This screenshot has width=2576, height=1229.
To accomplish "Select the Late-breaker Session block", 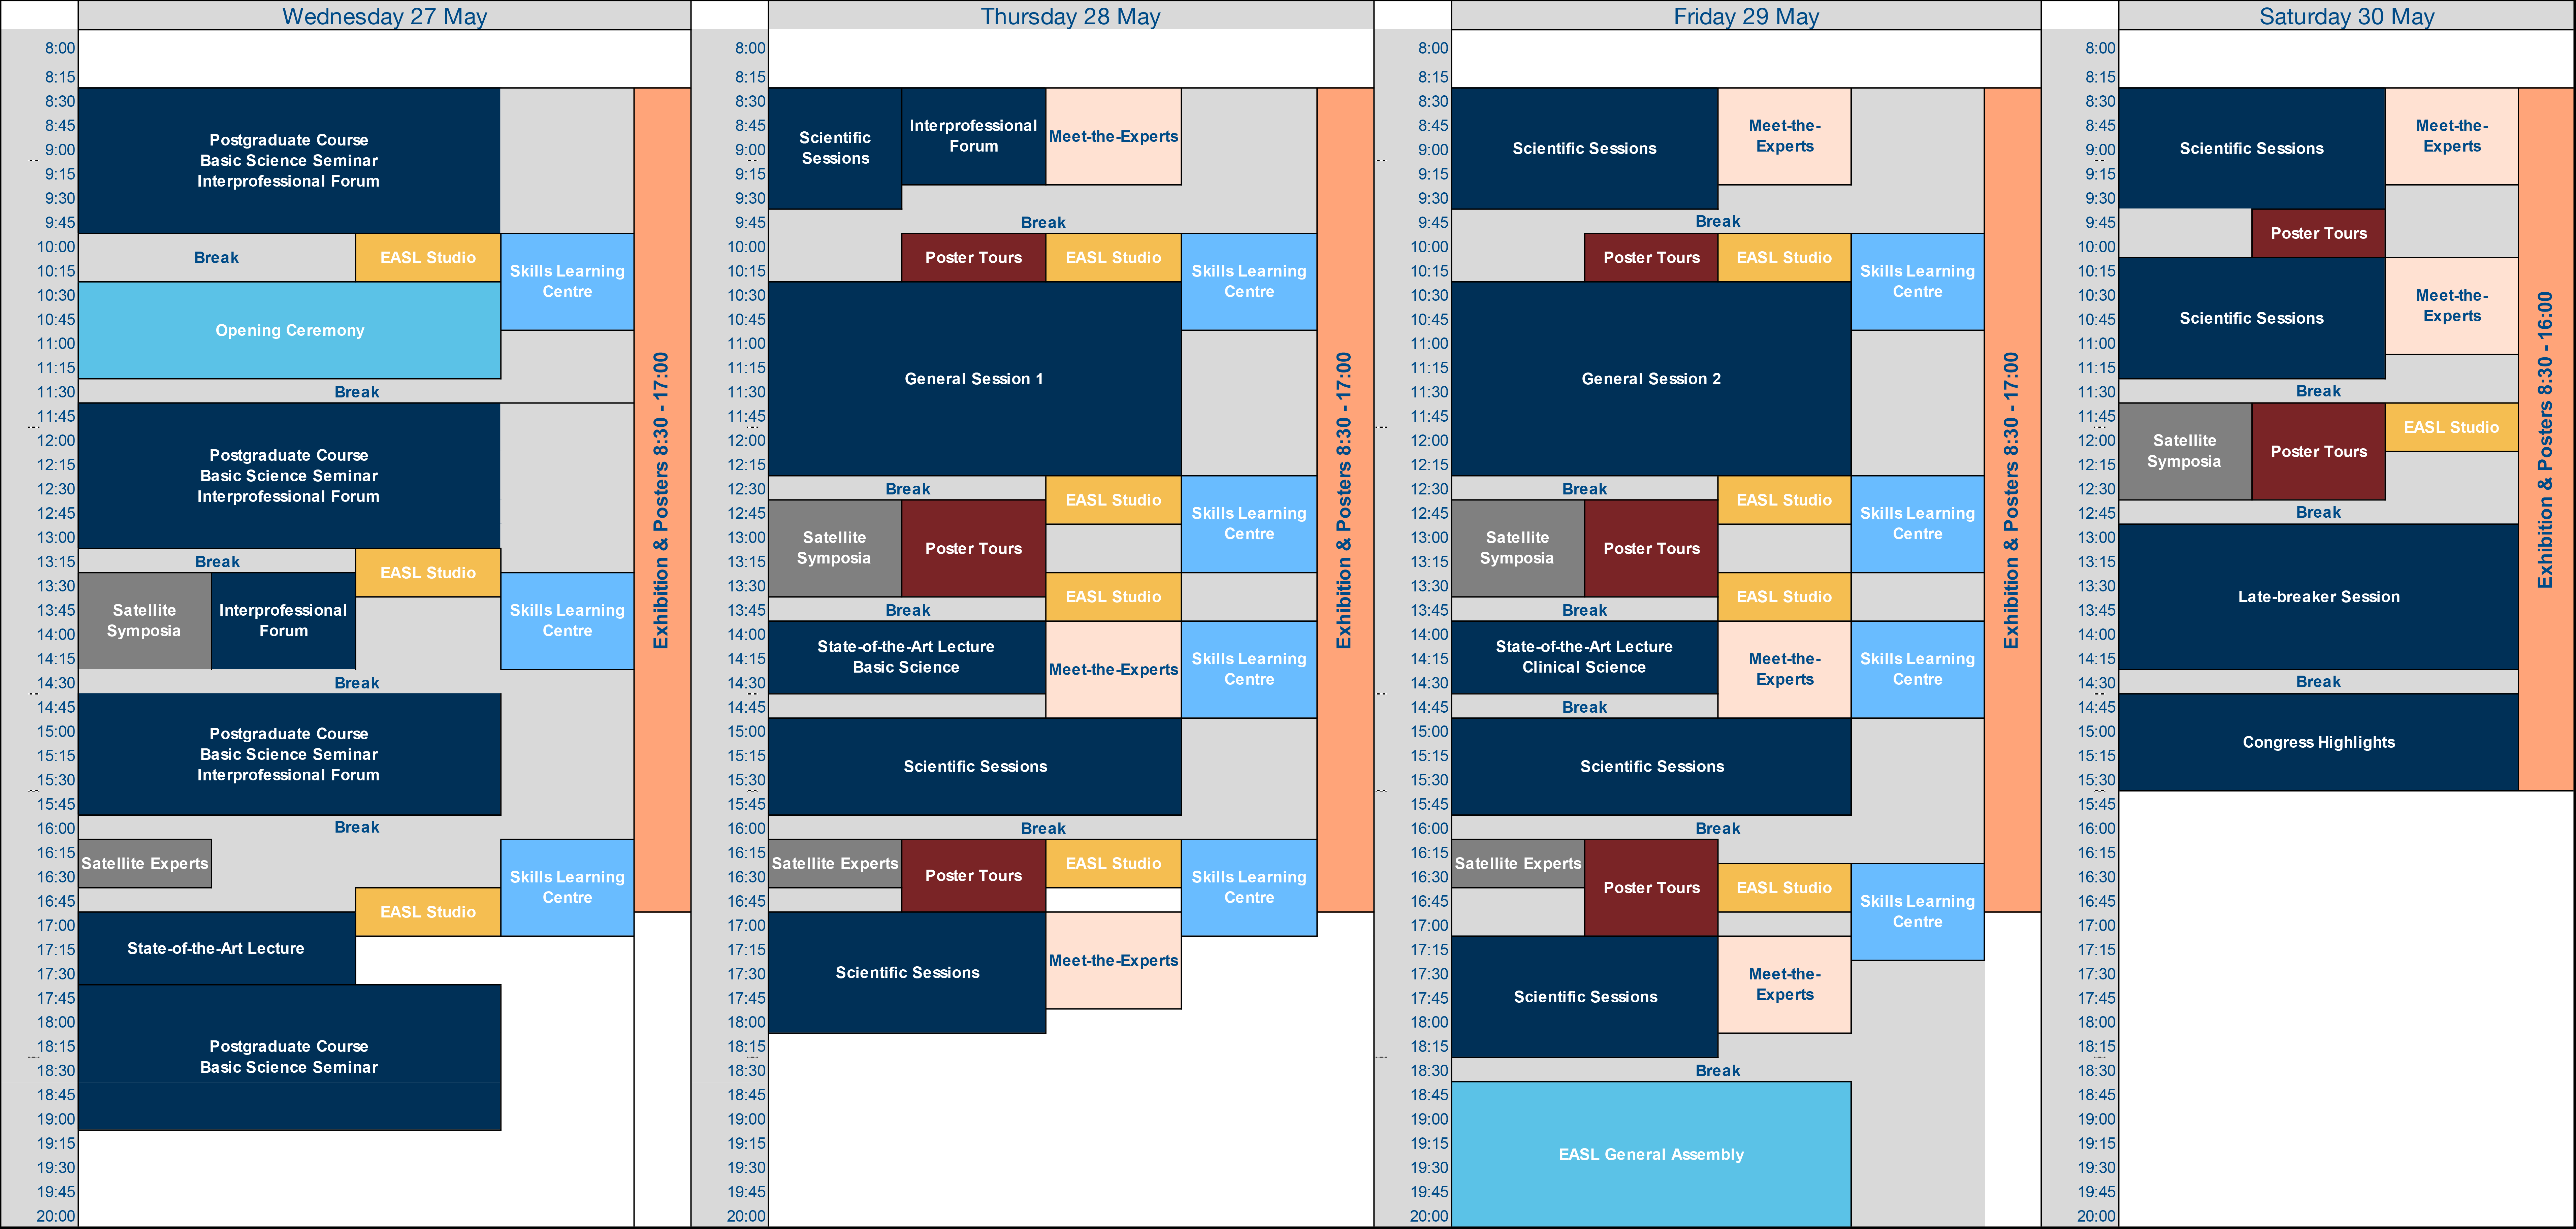I will coord(2318,596).
